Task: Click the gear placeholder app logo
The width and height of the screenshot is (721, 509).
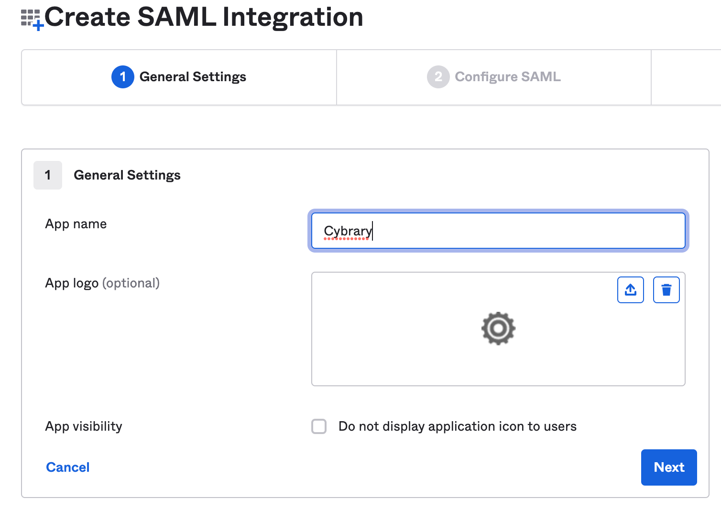Action: pos(498,329)
